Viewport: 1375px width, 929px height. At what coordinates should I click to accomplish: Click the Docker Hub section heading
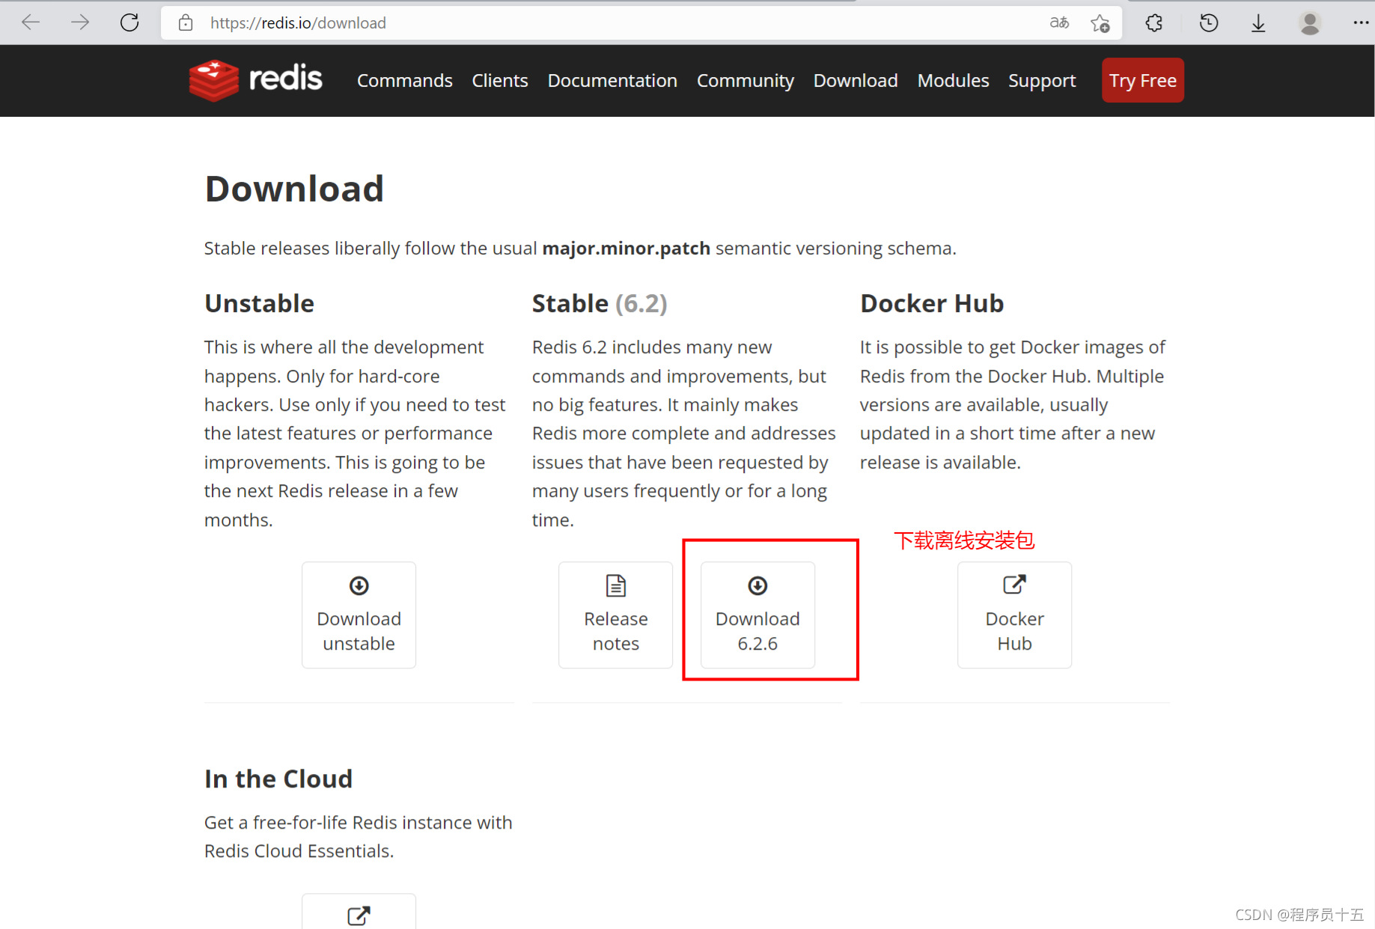click(x=932, y=303)
